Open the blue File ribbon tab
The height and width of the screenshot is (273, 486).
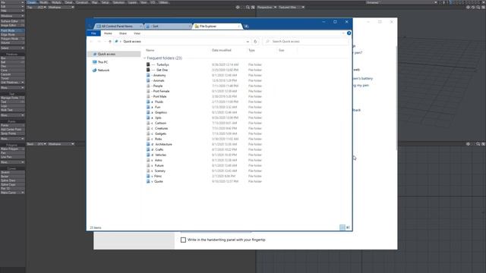pyautogui.click(x=93, y=33)
